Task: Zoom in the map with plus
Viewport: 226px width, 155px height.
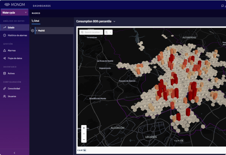Action: click(84, 128)
